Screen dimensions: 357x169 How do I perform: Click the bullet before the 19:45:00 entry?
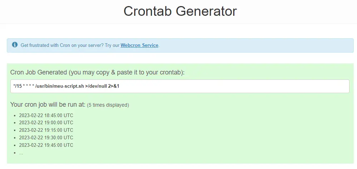[15, 145]
